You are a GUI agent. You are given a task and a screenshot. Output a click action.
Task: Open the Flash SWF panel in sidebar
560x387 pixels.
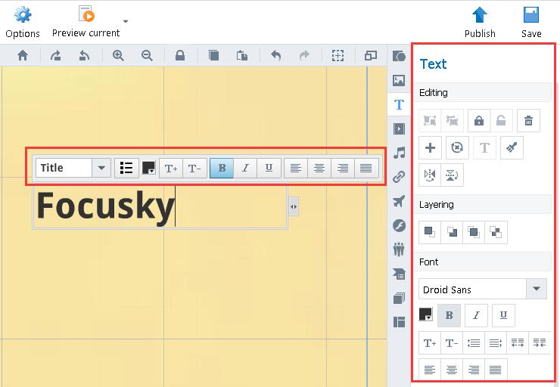399,225
